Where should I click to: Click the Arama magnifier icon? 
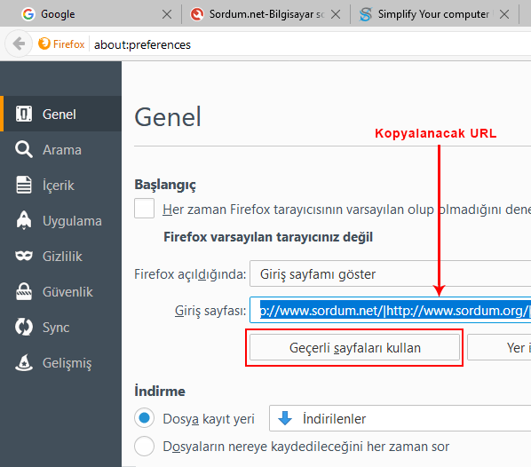coord(24,149)
